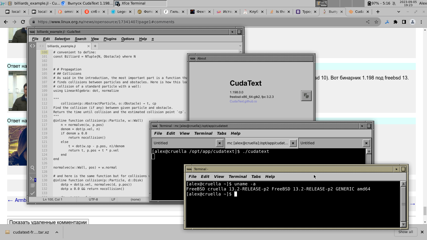This screenshot has height=240, width=427.
Task: Close the mc [alex@cruella] terminal tab
Action: point(293,143)
